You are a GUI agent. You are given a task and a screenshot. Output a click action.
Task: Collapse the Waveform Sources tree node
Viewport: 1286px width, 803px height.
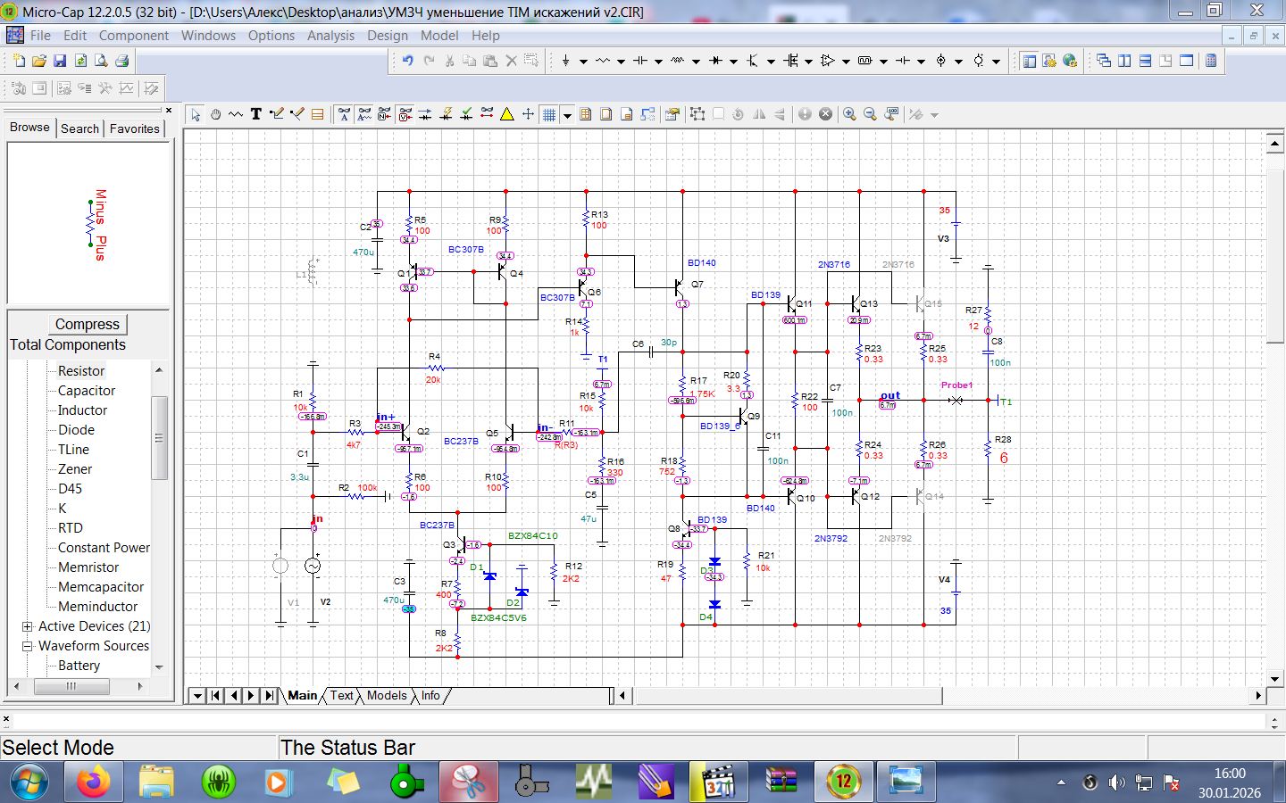[x=27, y=646]
